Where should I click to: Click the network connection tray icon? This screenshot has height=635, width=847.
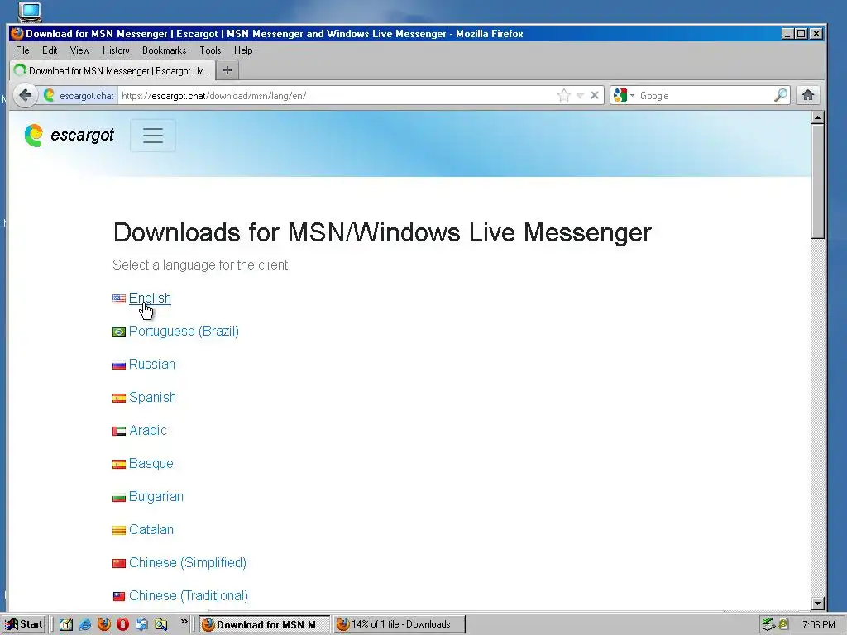click(768, 625)
